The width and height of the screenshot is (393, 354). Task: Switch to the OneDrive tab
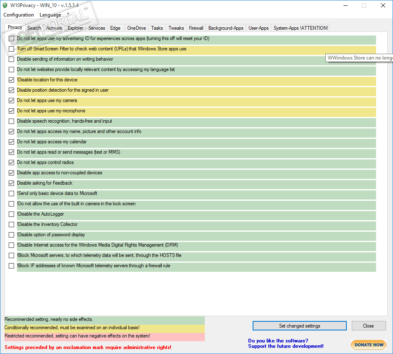[x=137, y=28]
